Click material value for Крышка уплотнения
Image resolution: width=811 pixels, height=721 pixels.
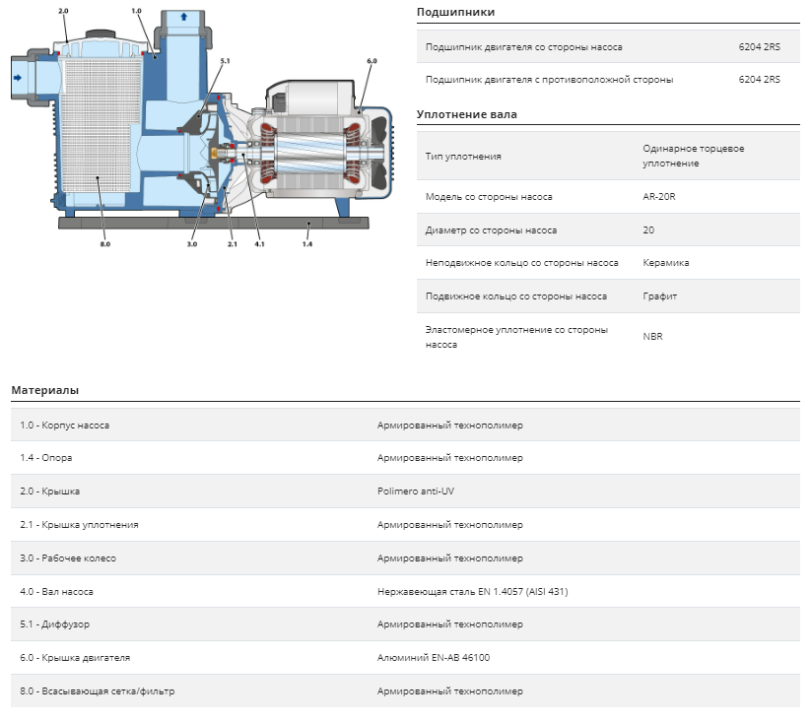(x=449, y=525)
